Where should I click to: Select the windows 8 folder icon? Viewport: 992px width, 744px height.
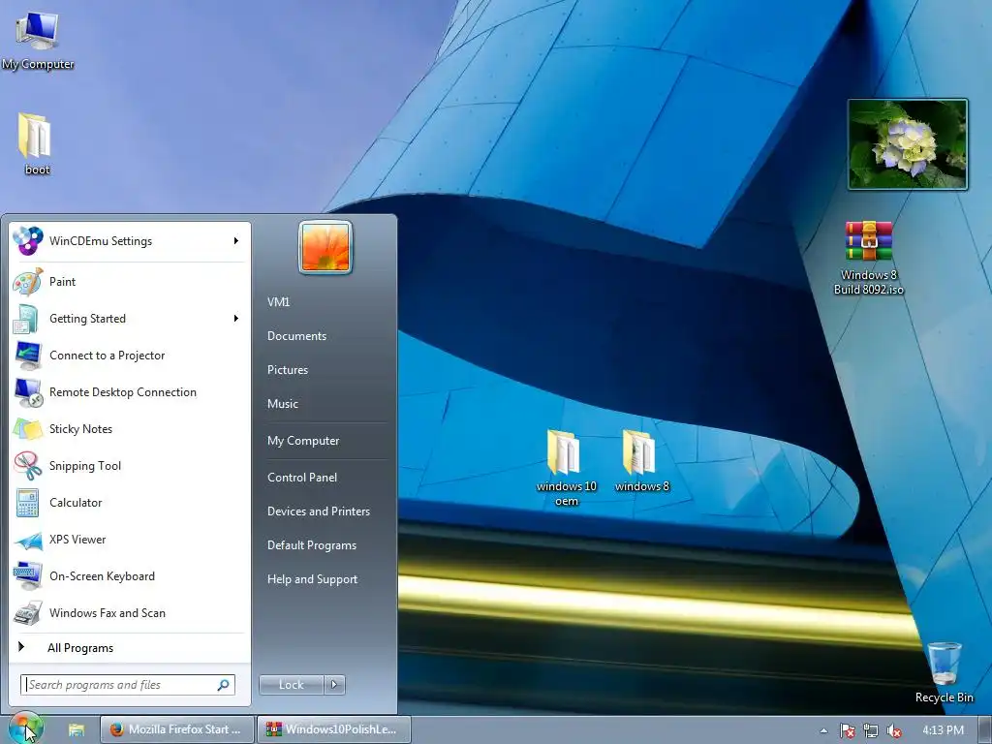click(x=641, y=460)
